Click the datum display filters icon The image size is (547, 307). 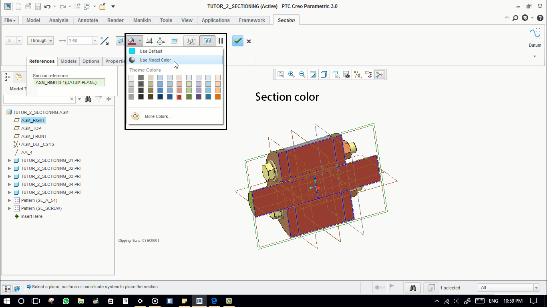pyautogui.click(x=358, y=74)
